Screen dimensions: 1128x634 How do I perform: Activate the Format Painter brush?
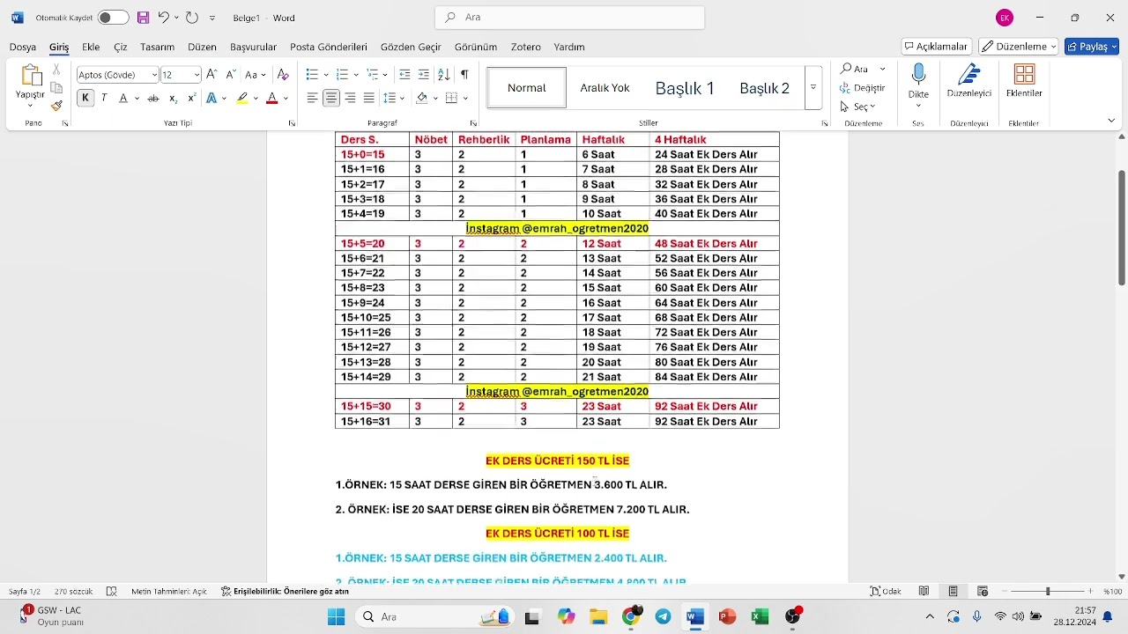tap(56, 106)
